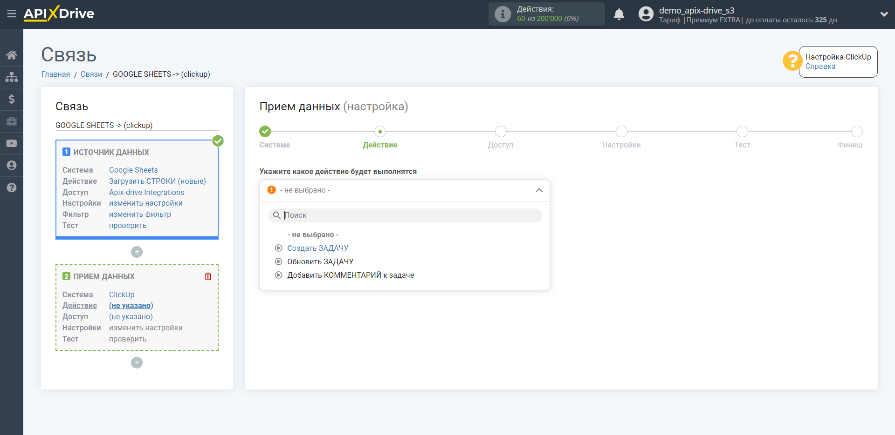Viewport: 895px width, 435px height.
Task: Go to the Настройки step
Action: [x=621, y=132]
